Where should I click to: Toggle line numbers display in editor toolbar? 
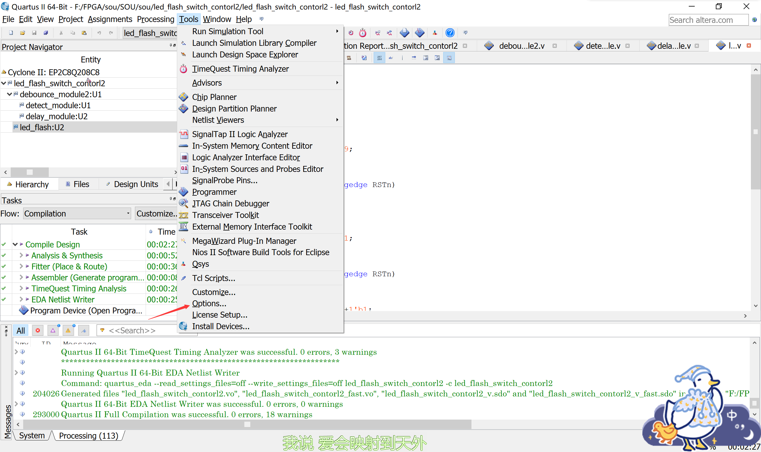tap(379, 58)
